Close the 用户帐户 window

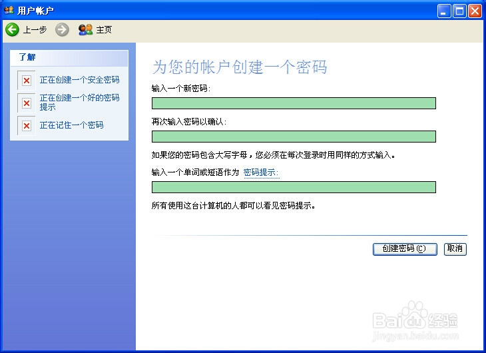coord(475,11)
